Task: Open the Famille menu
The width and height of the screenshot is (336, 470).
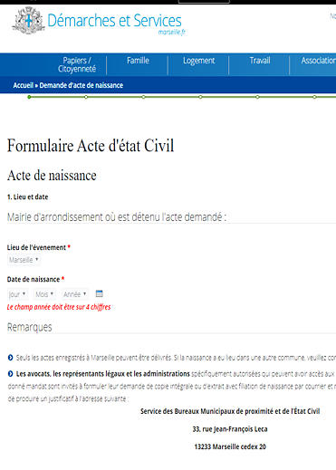Action: 138,61
